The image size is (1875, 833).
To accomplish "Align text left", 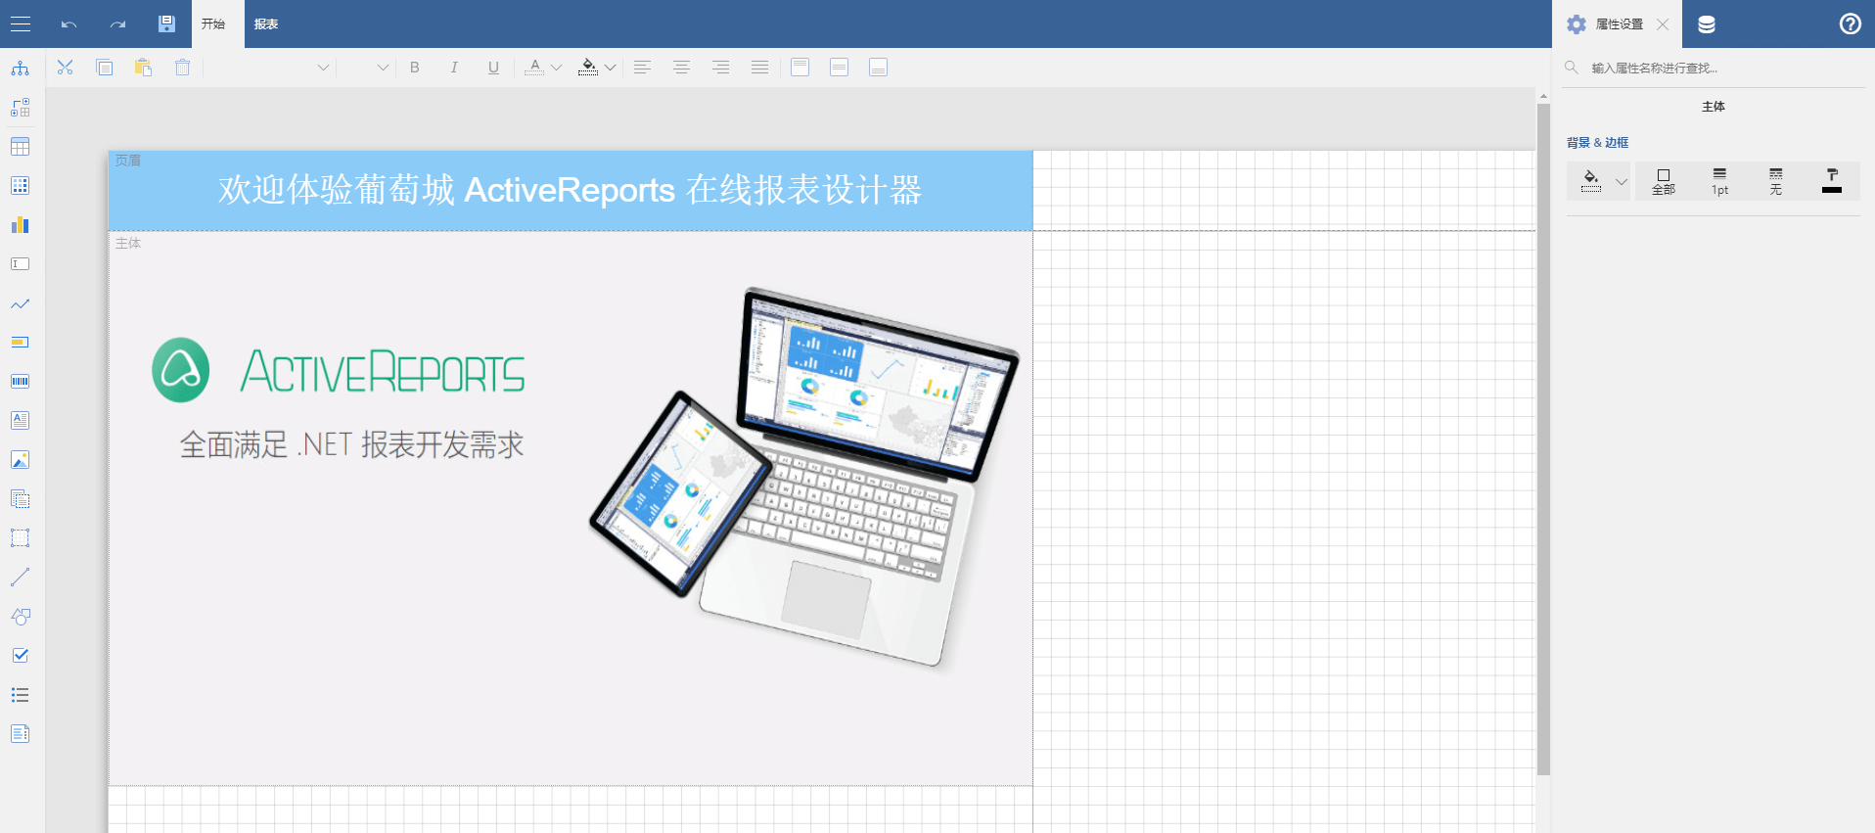I will click(x=643, y=68).
